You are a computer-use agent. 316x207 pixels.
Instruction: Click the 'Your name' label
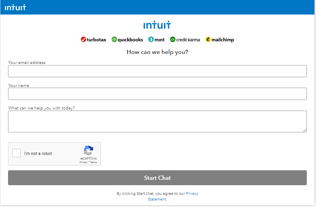pyautogui.click(x=19, y=85)
